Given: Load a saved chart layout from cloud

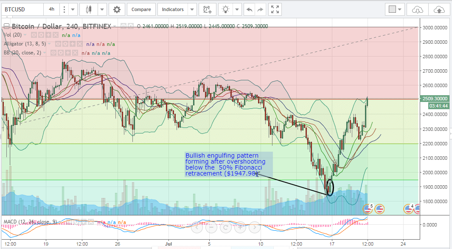Looking at the screenshot, I should pos(417,9).
